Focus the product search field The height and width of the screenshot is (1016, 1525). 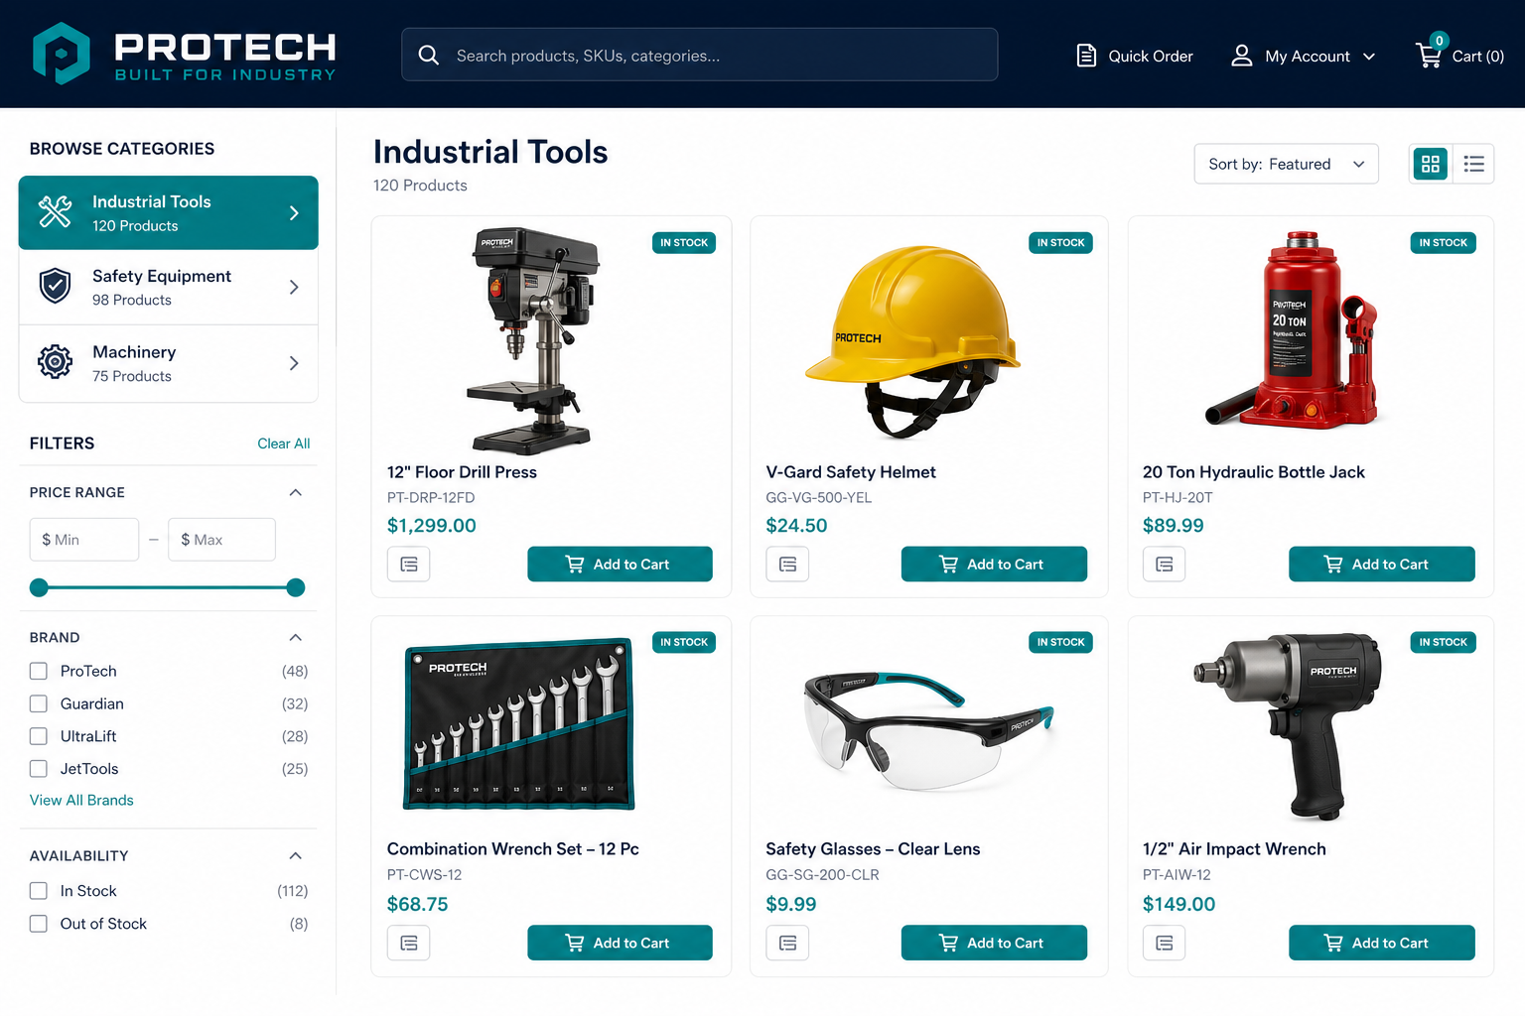(x=700, y=55)
